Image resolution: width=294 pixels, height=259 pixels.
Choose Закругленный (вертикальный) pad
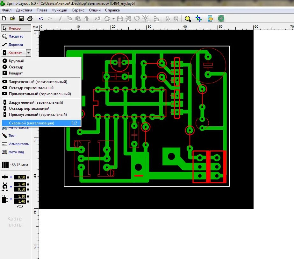tap(41, 102)
